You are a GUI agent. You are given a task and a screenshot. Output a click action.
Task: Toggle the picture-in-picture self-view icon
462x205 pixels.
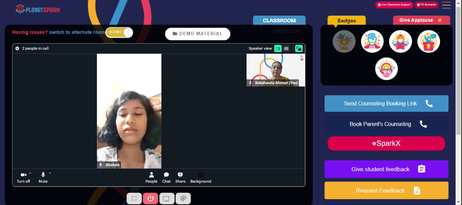click(299, 48)
